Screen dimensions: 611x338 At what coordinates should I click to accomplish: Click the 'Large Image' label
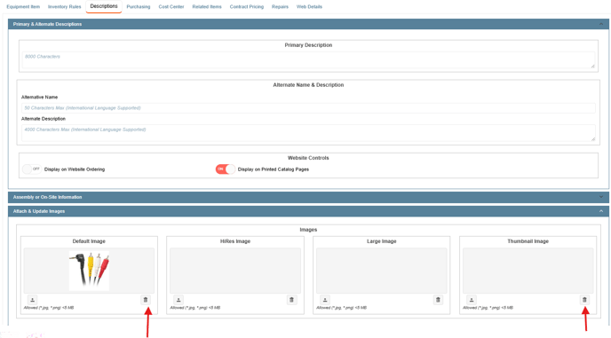[382, 241]
